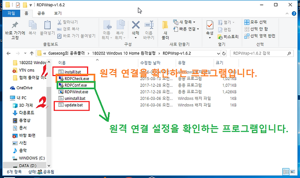Image resolution: width=300 pixels, height=178 pixels.
Task: Switch to the View (보기) ribbon tab
Action: tap(58, 13)
